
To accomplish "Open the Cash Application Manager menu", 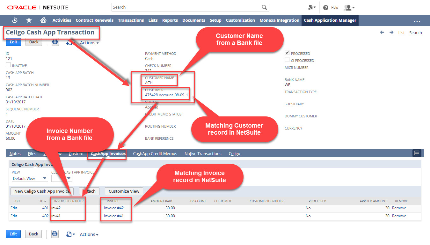I will click(330, 20).
